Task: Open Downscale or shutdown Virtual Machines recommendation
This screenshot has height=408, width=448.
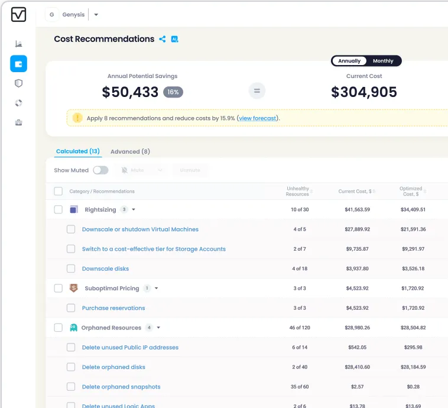Action: (140, 229)
